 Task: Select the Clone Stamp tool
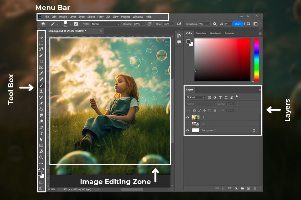41,91
